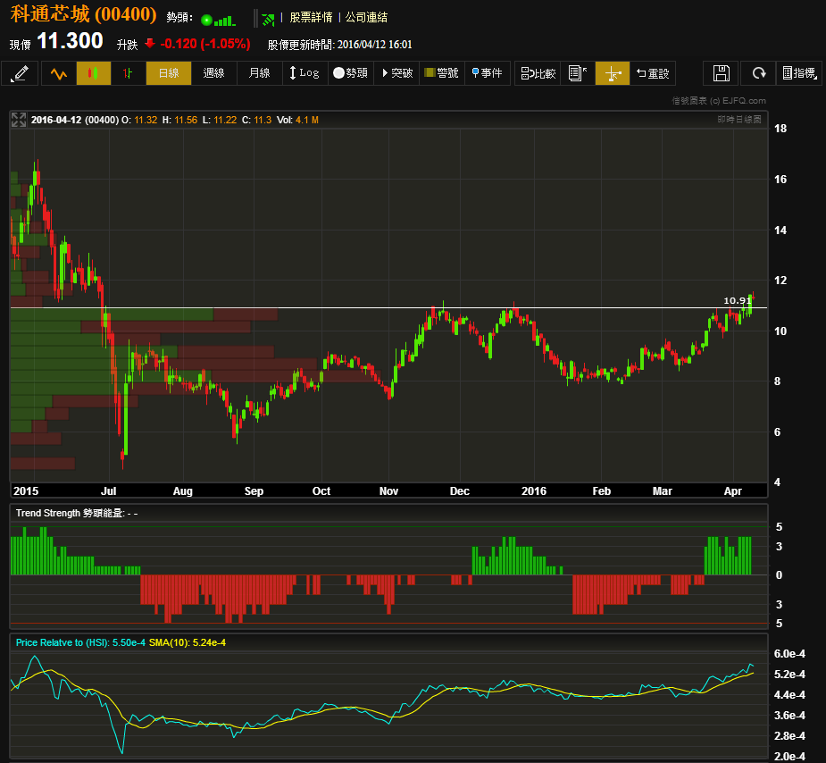The image size is (826, 763).
Task: Open the 指標 indicators dropdown
Action: (x=799, y=73)
